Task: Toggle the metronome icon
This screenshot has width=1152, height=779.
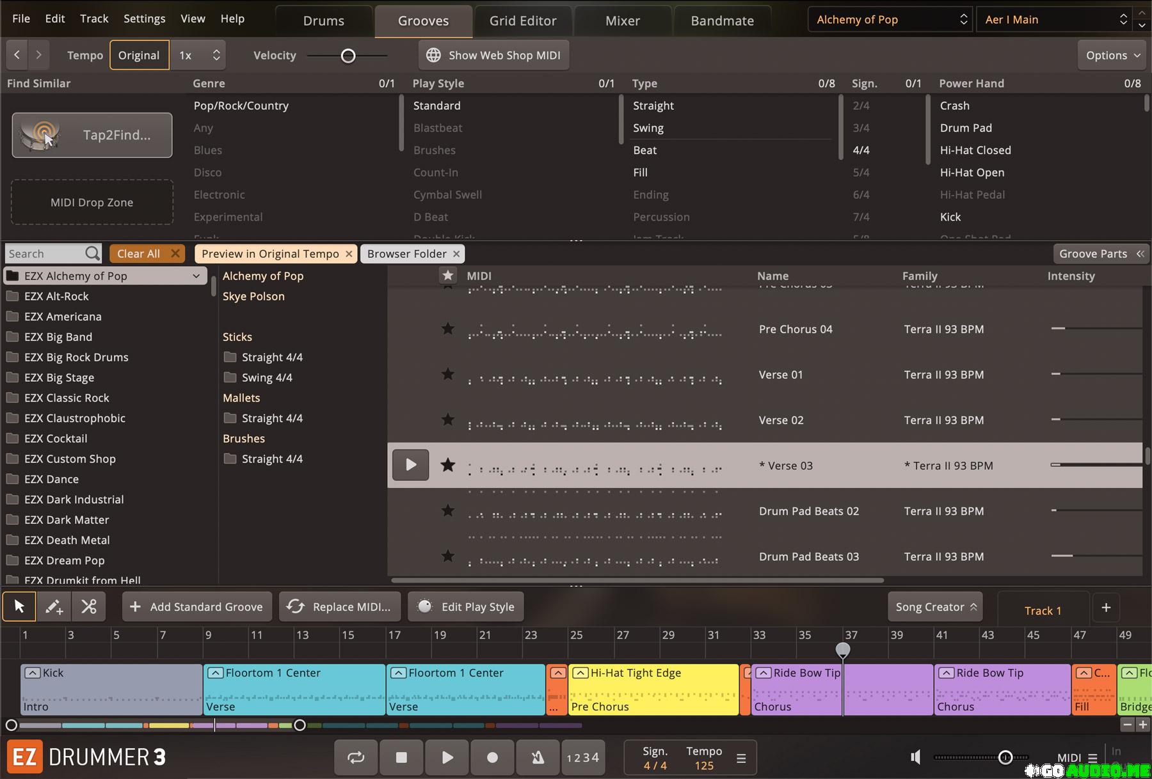Action: point(538,757)
